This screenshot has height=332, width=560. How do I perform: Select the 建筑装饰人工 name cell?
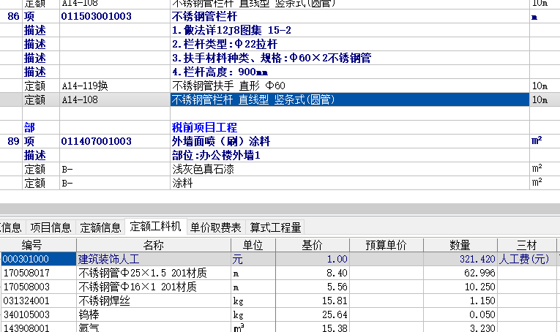pyautogui.click(x=154, y=259)
